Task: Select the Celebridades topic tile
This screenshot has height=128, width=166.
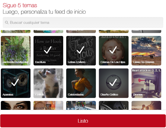Action: point(81,83)
